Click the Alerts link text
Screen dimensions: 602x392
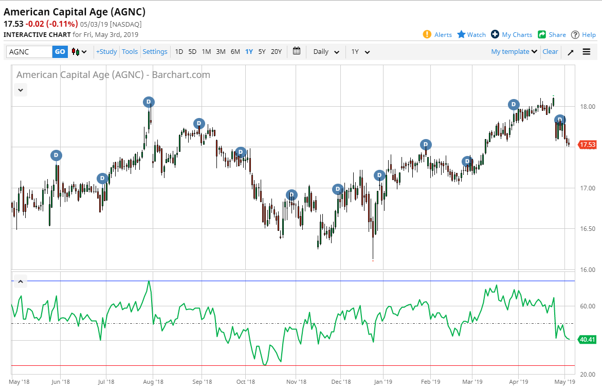tap(443, 35)
